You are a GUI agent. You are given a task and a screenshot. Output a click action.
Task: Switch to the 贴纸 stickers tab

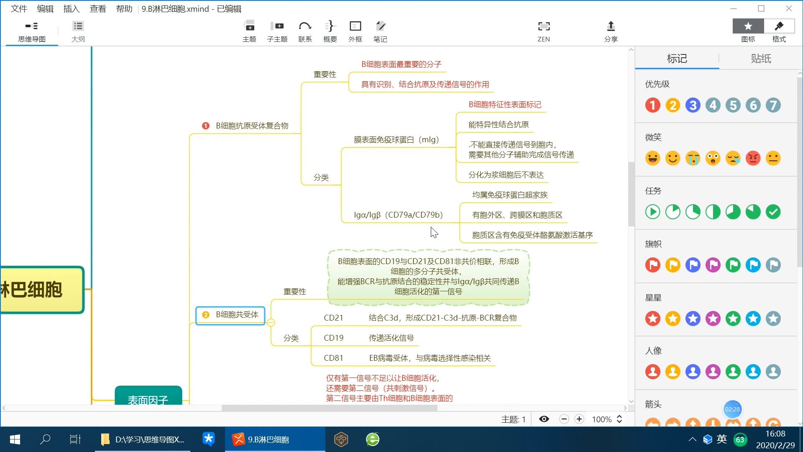[761, 59]
